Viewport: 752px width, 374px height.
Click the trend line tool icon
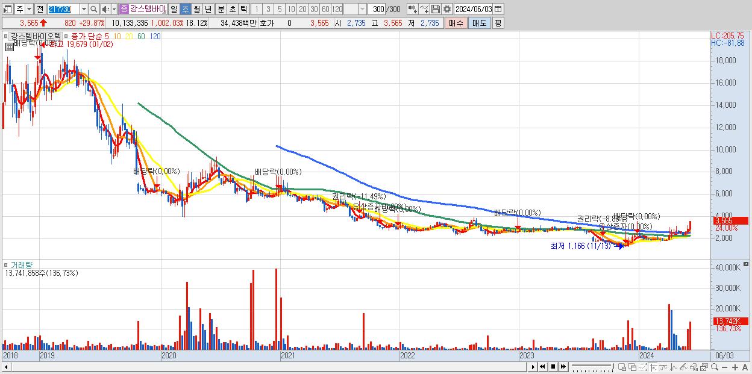663,367
